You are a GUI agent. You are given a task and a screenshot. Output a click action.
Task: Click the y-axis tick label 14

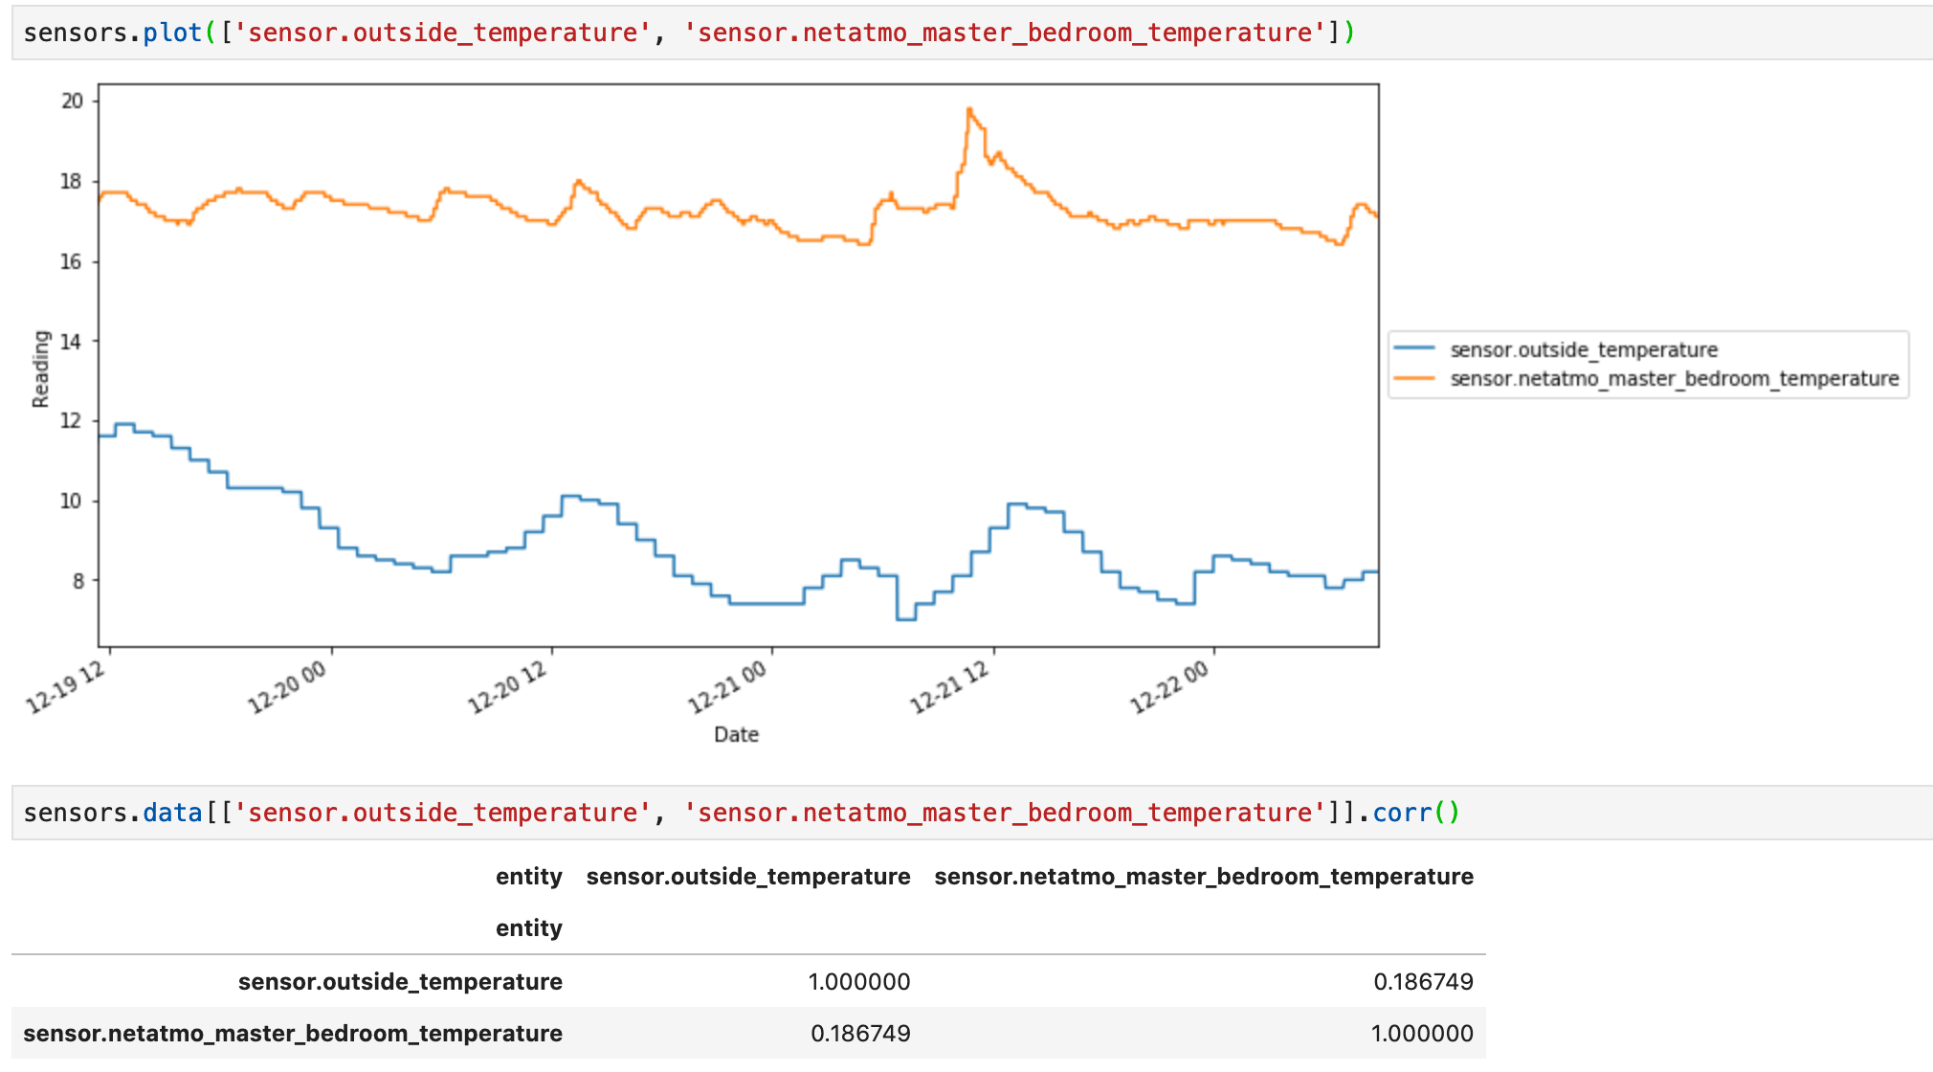[x=72, y=342]
